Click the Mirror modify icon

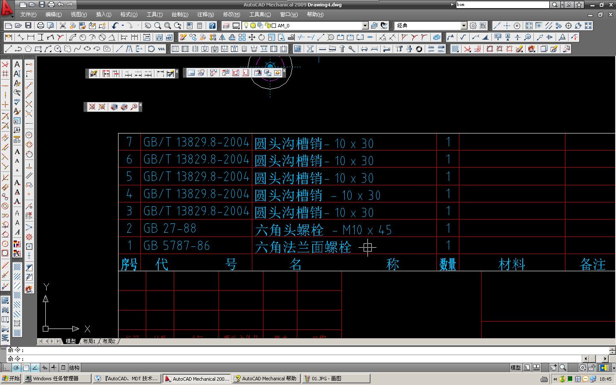click(222, 38)
